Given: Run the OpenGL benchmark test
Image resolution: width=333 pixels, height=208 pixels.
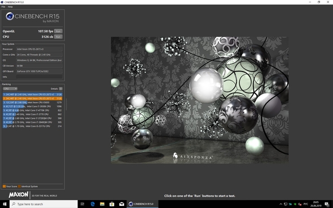Looking at the screenshot, I should (58, 31).
